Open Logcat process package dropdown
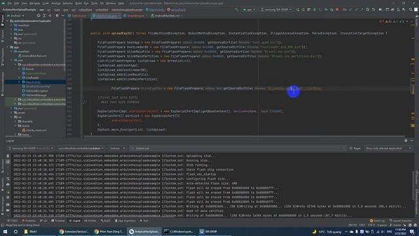419x236 pixels. click(81, 148)
